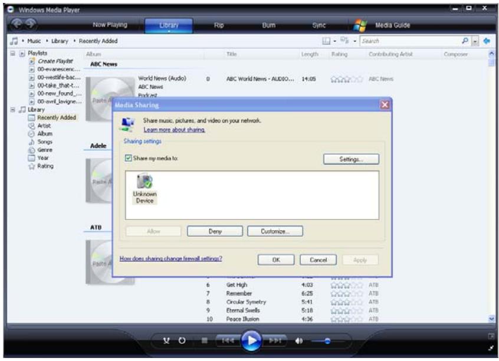Screen dimensions: 499x361
Task: Collapse the Library tree node
Action: coord(5,110)
